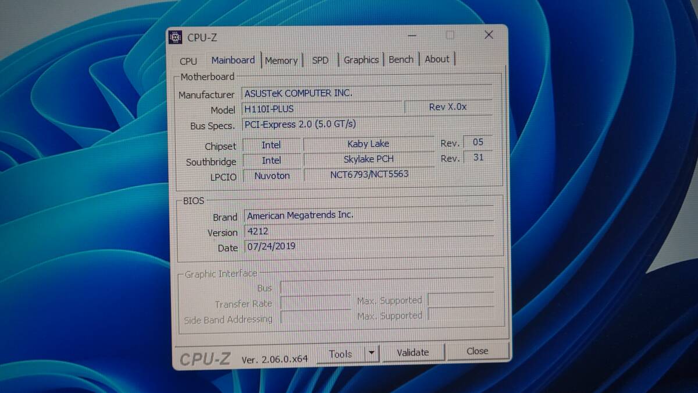Click the CPU-Z logo at bottom left
The image size is (698, 393).
[205, 359]
